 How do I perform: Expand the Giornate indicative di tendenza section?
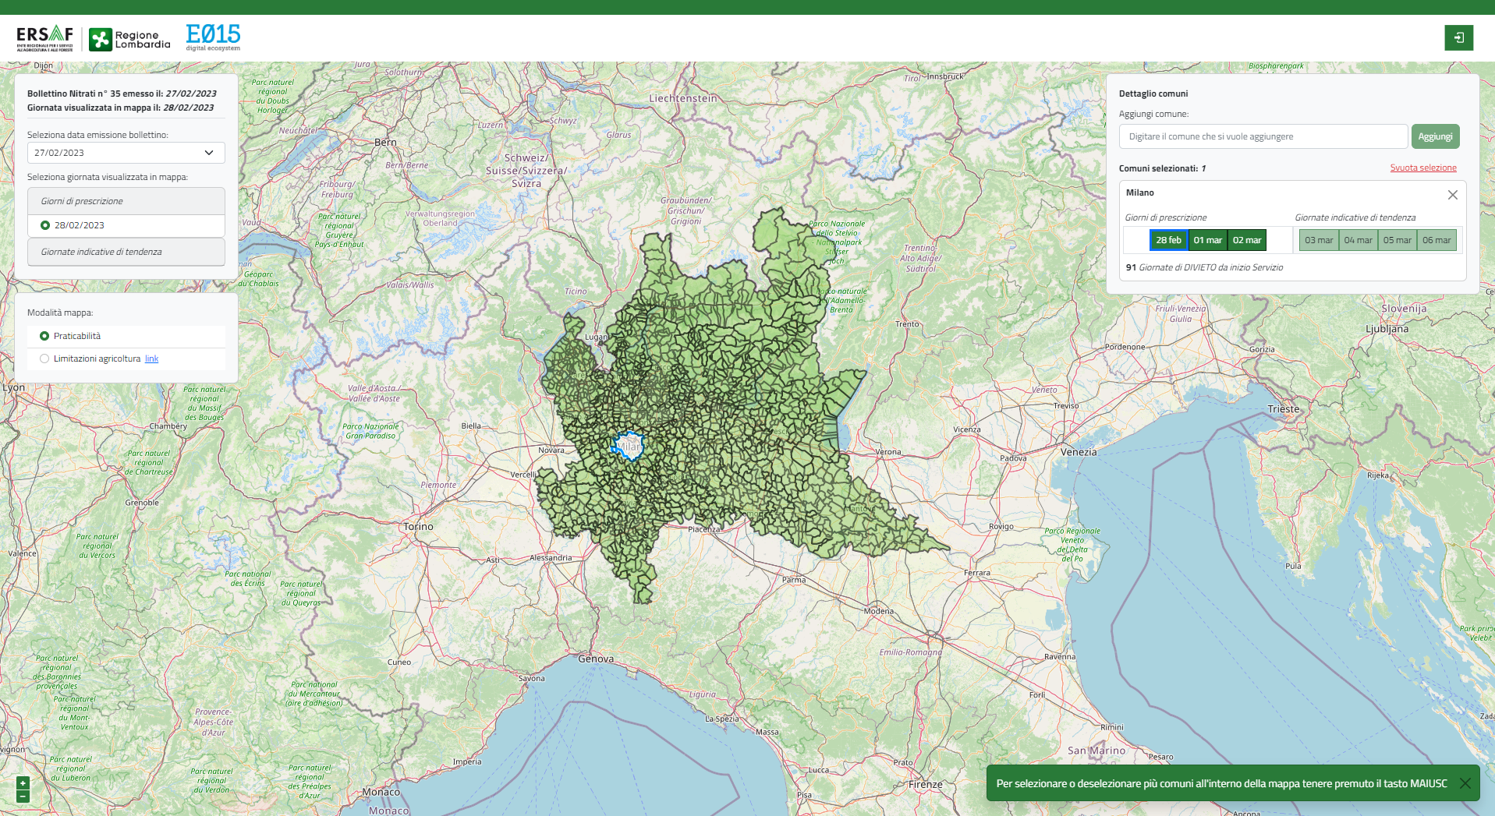pos(126,252)
